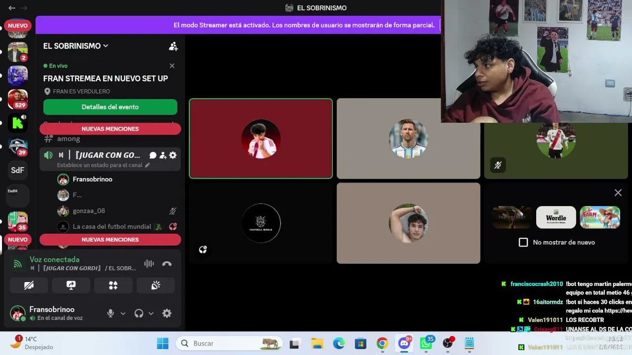Open OBS Studio from the taskbar
This screenshot has height=355, width=632.
[448, 343]
